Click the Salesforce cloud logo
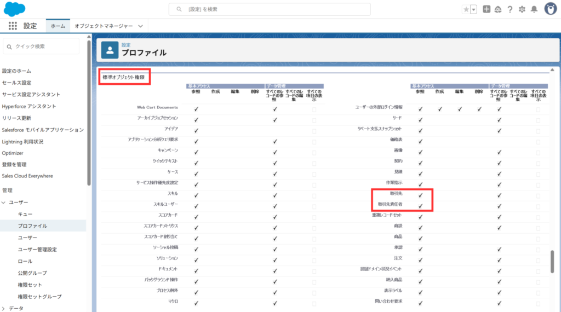This screenshot has width=561, height=312. tap(14, 9)
